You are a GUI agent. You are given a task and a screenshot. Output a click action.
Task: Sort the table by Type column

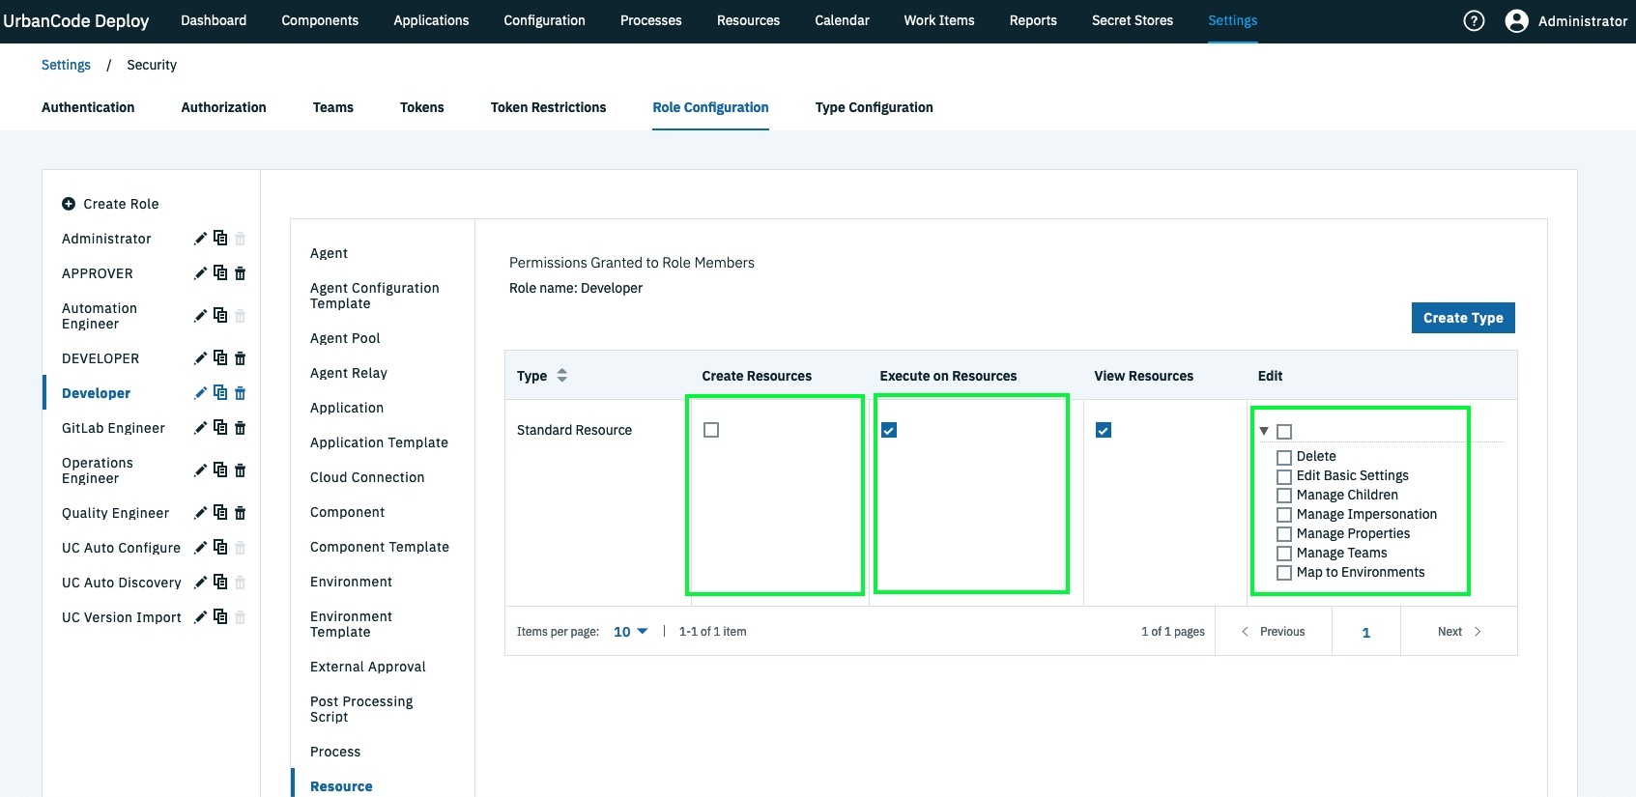561,376
